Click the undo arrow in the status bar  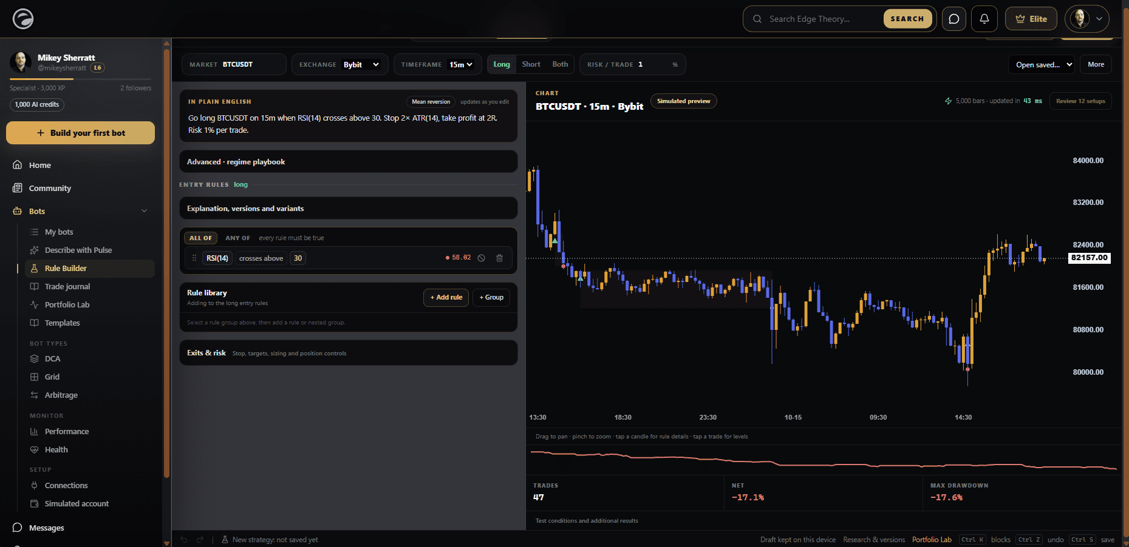pyautogui.click(x=184, y=539)
